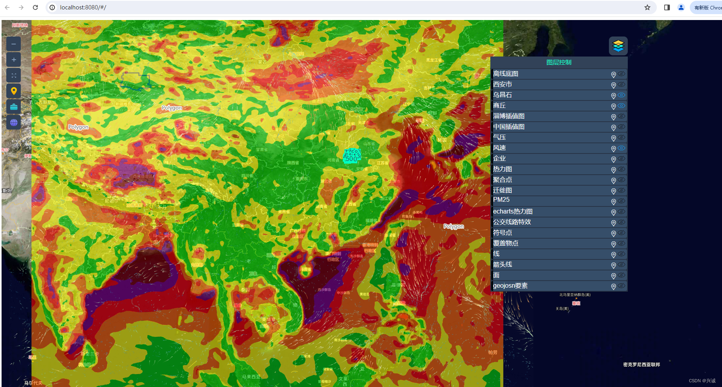Click the Polygon label on the east coast

454,226
